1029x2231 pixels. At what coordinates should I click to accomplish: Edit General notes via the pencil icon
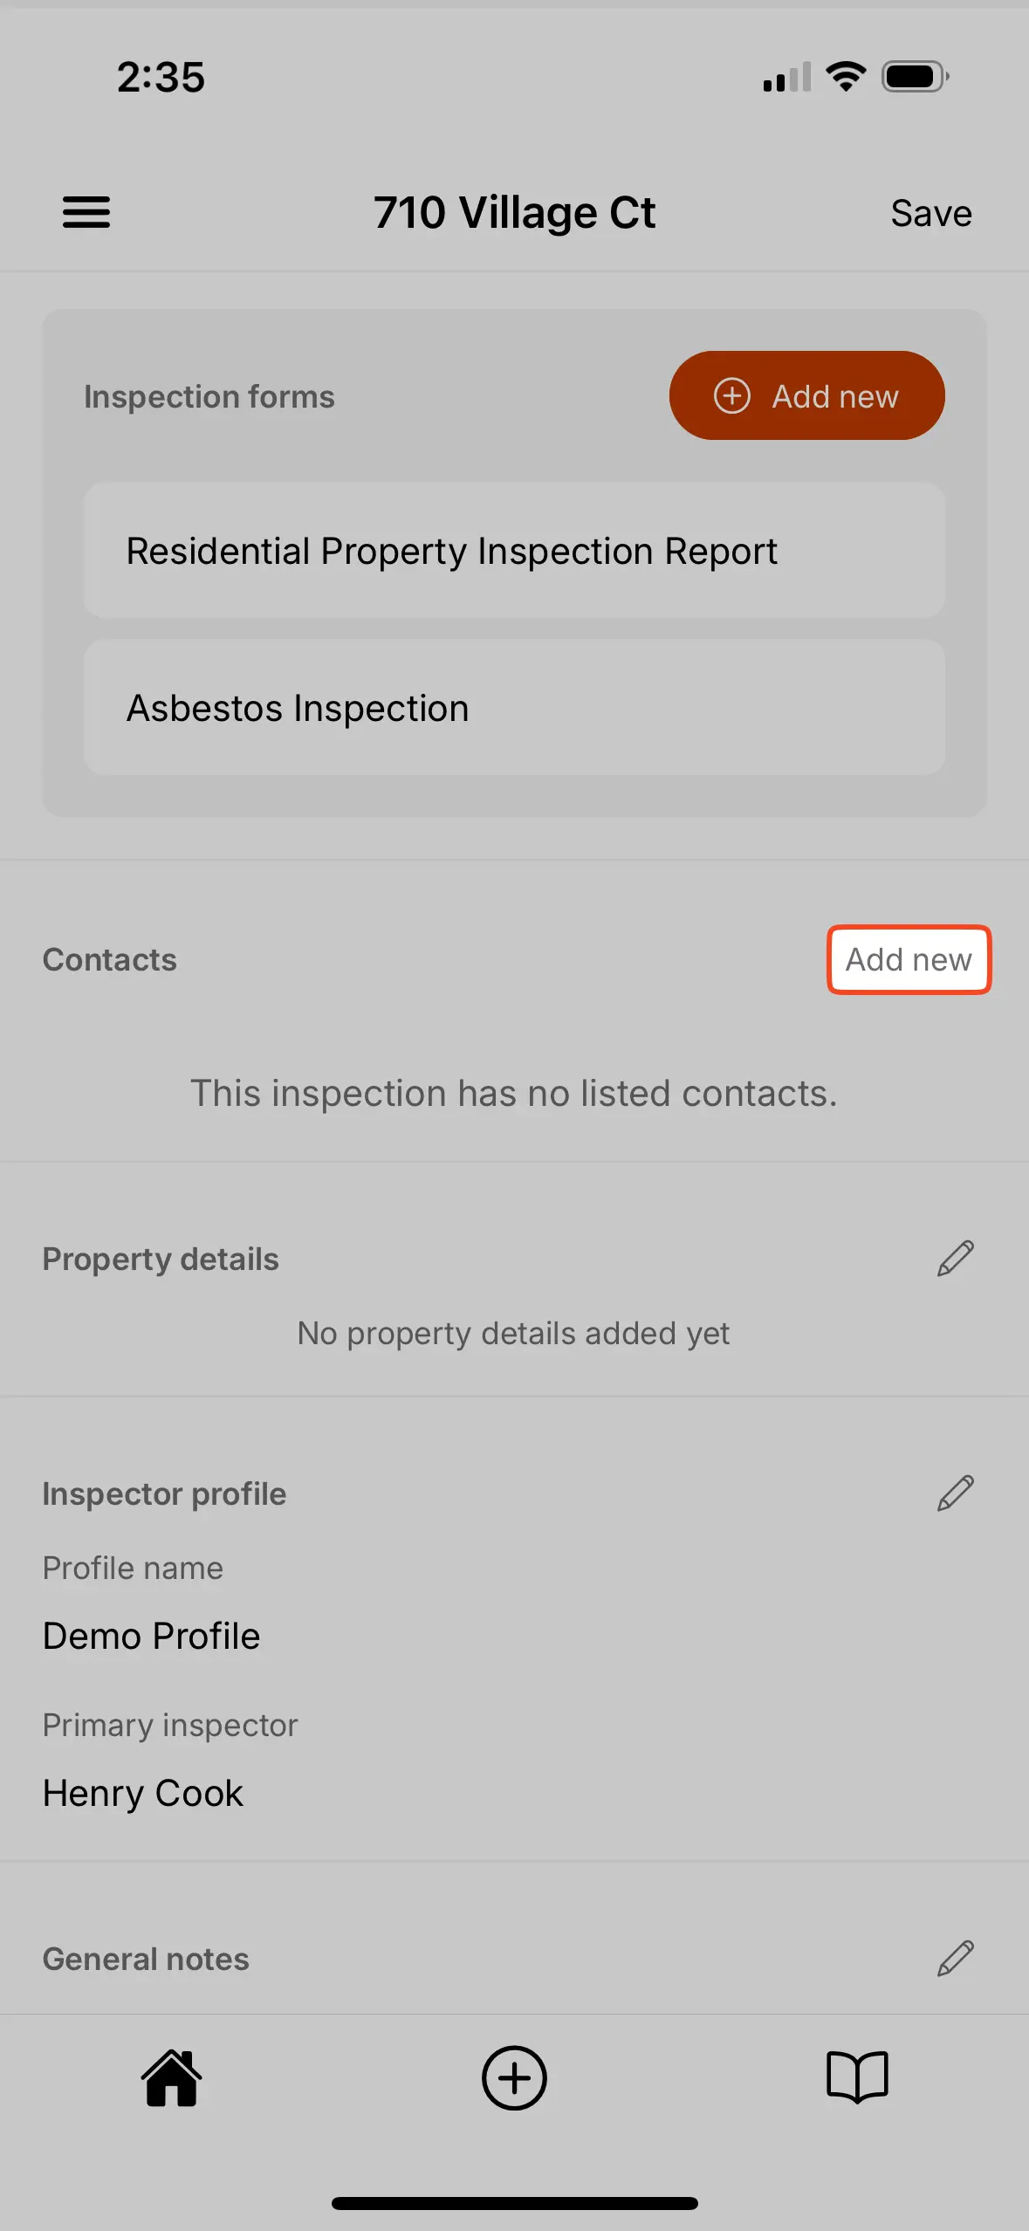pyautogui.click(x=954, y=1959)
